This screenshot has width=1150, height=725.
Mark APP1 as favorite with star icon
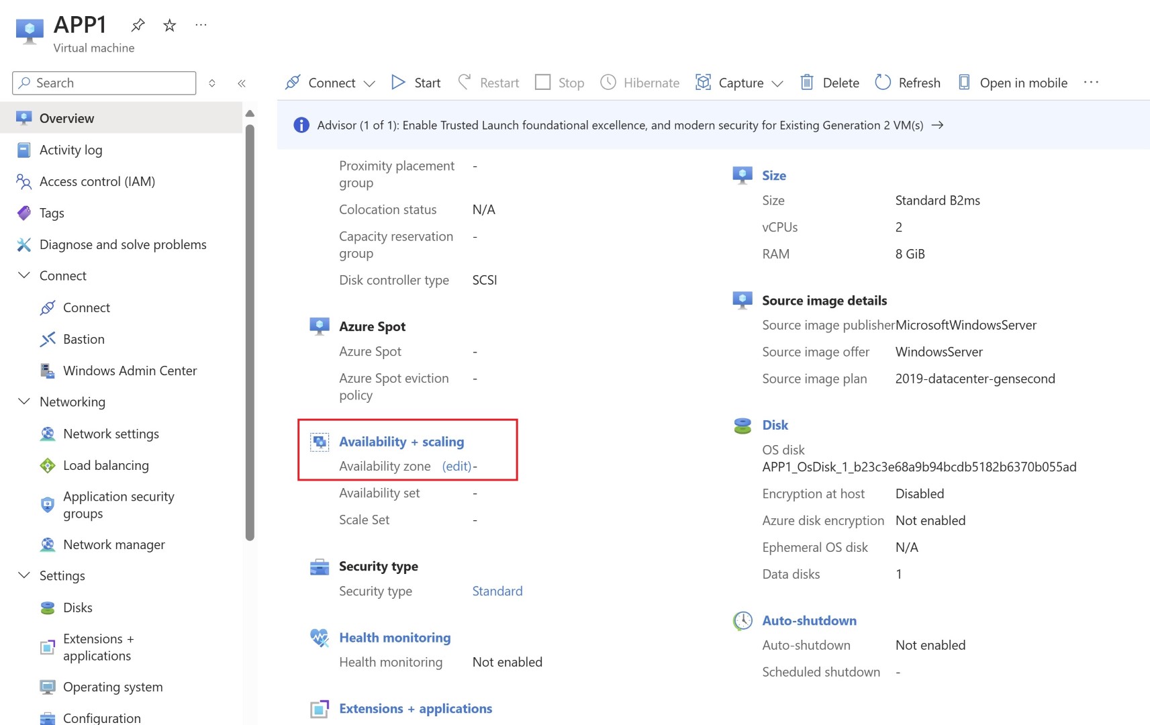point(170,26)
